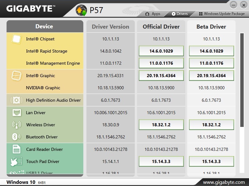This screenshot has height=186, width=249.
Task: Install beta Touch Pad driver 15.14.3.3
Action: point(211,161)
